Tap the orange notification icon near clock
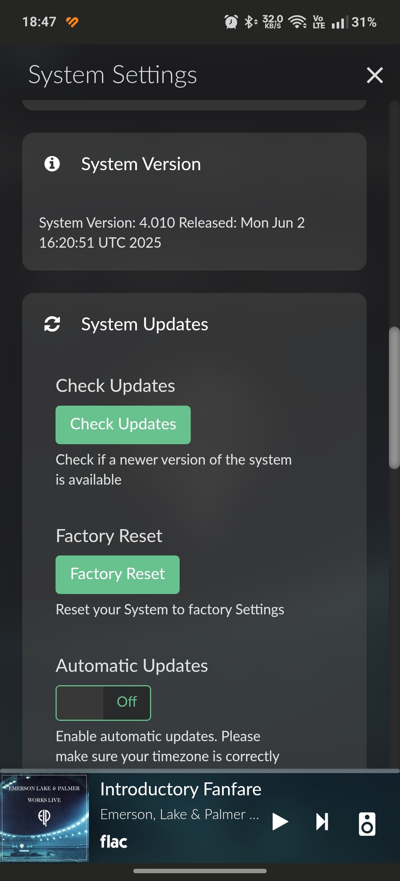This screenshot has height=881, width=400. click(72, 22)
